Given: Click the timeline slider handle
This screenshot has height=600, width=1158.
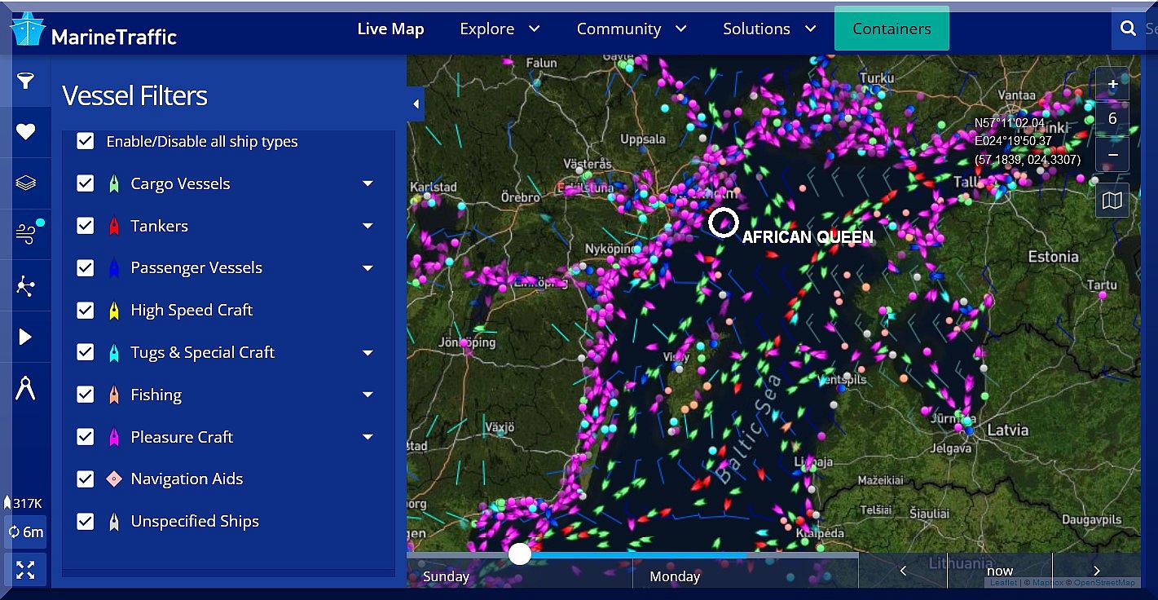Looking at the screenshot, I should point(520,554).
